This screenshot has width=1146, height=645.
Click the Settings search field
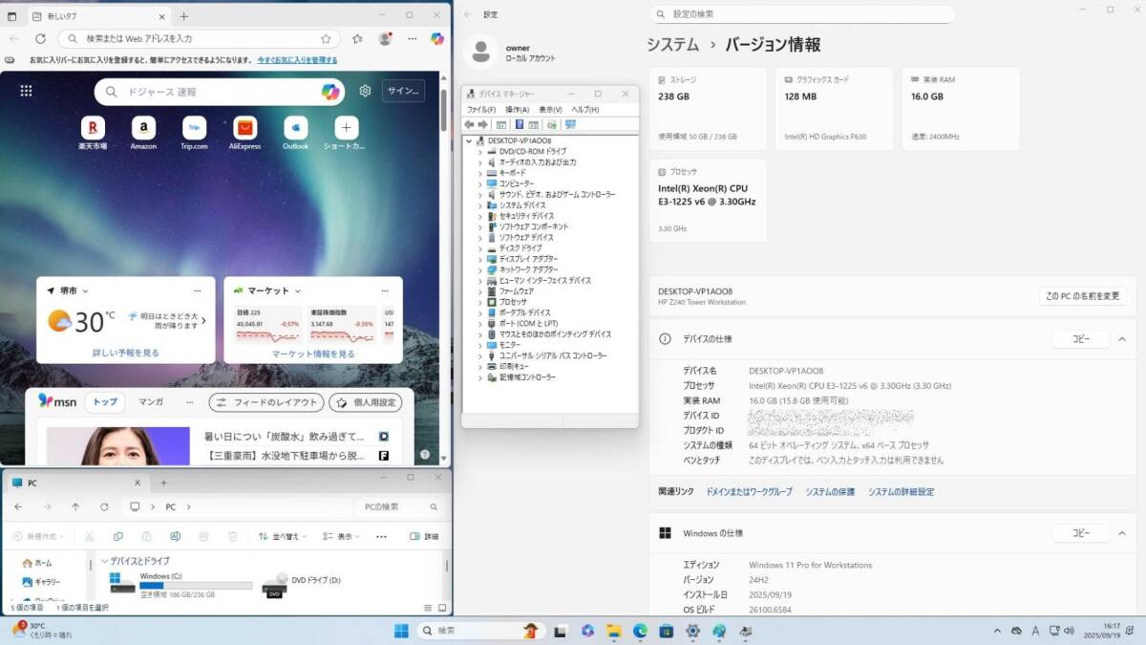pyautogui.click(x=802, y=14)
